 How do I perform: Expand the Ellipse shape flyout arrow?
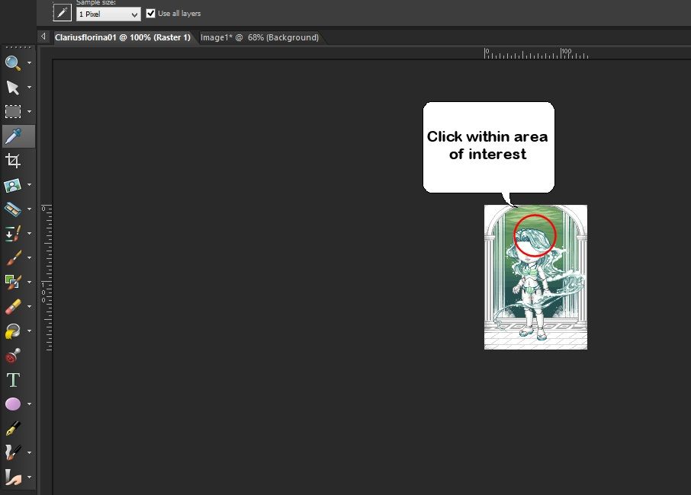click(29, 404)
